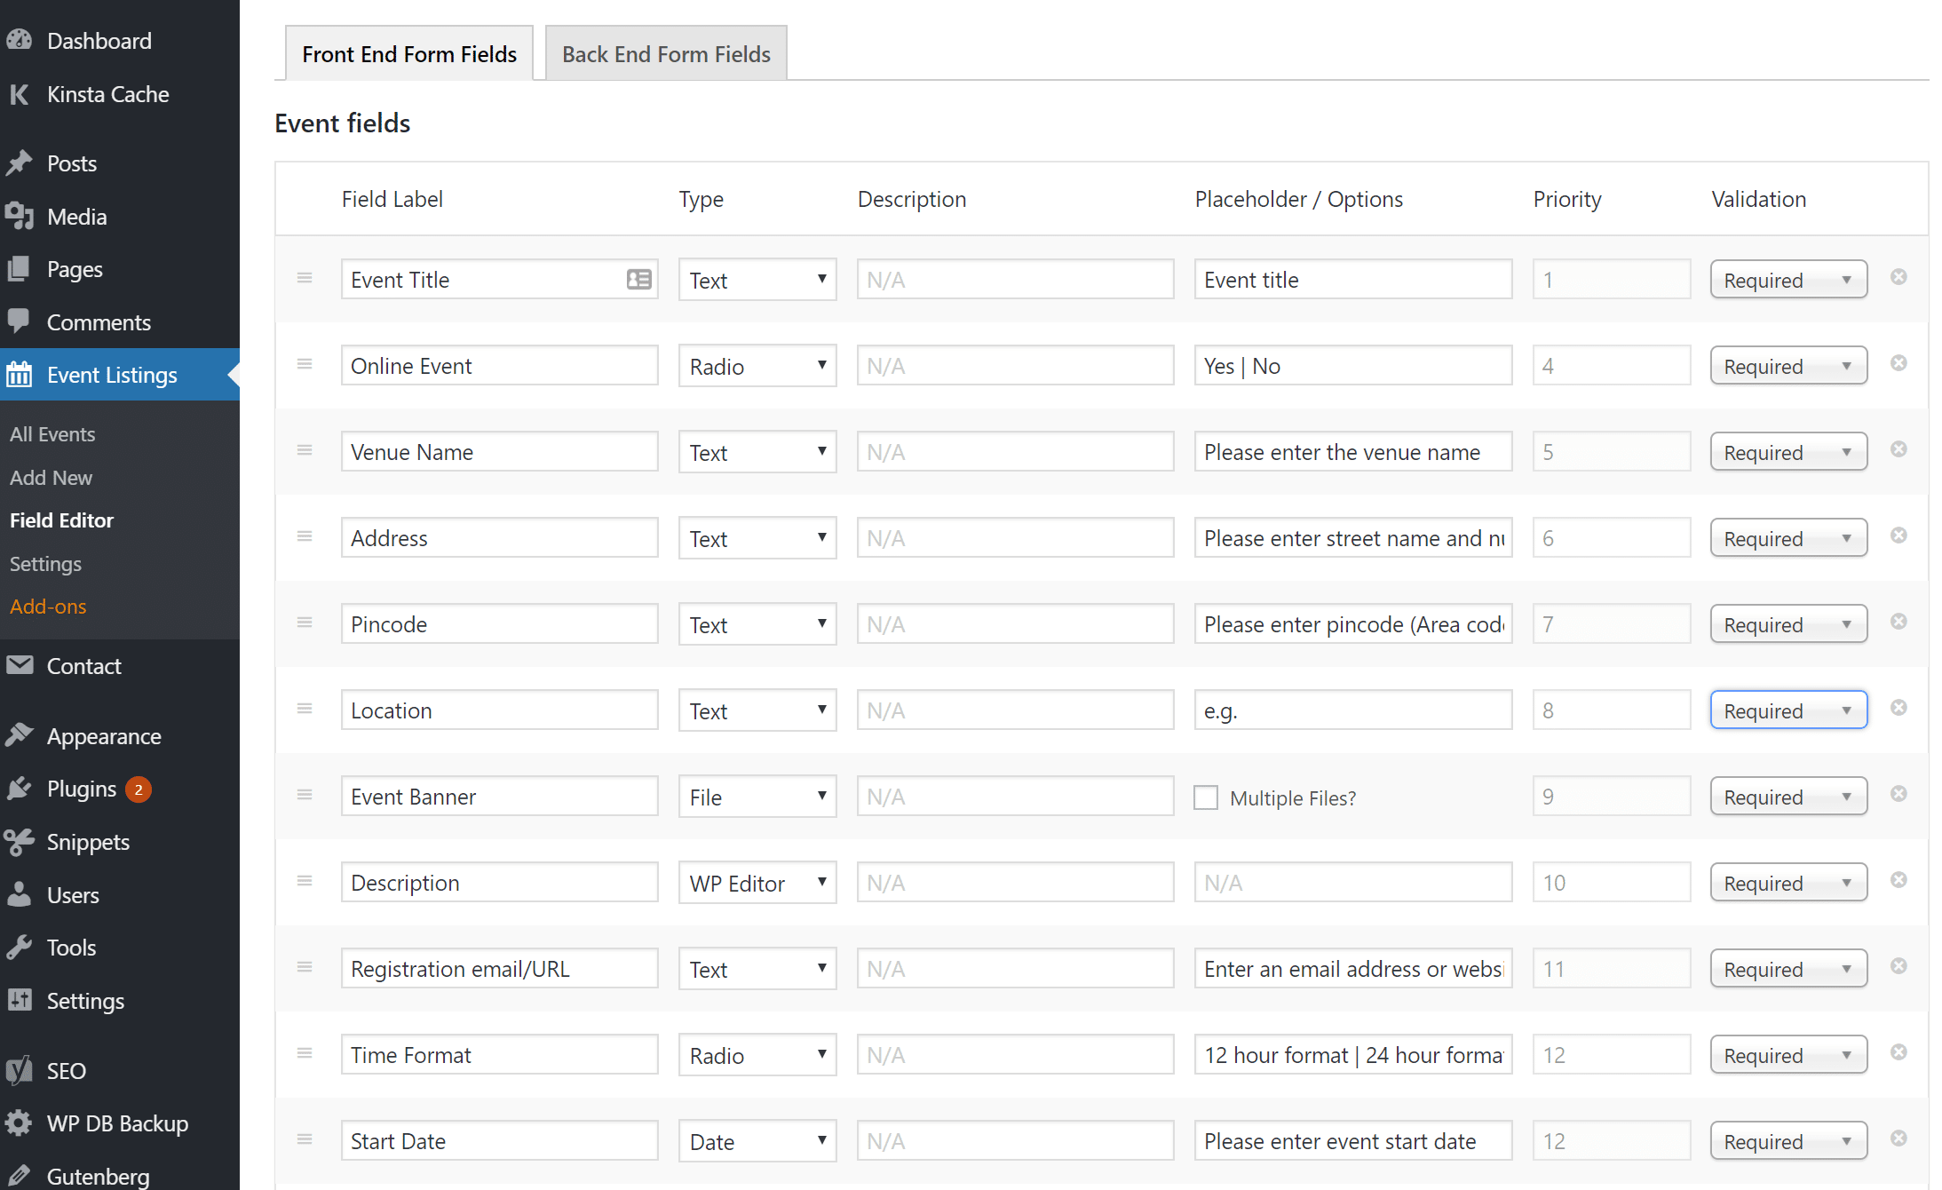
Task: Click the Plugins sidebar icon
Action: 20,788
